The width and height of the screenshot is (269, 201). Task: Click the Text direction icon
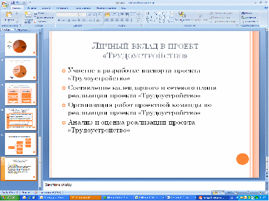pyautogui.click(x=139, y=13)
